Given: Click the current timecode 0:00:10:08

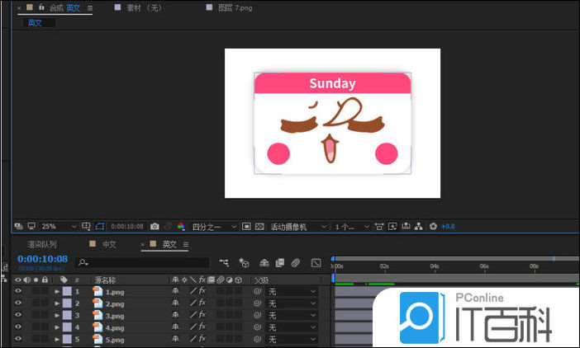Looking at the screenshot, I should tap(41, 259).
